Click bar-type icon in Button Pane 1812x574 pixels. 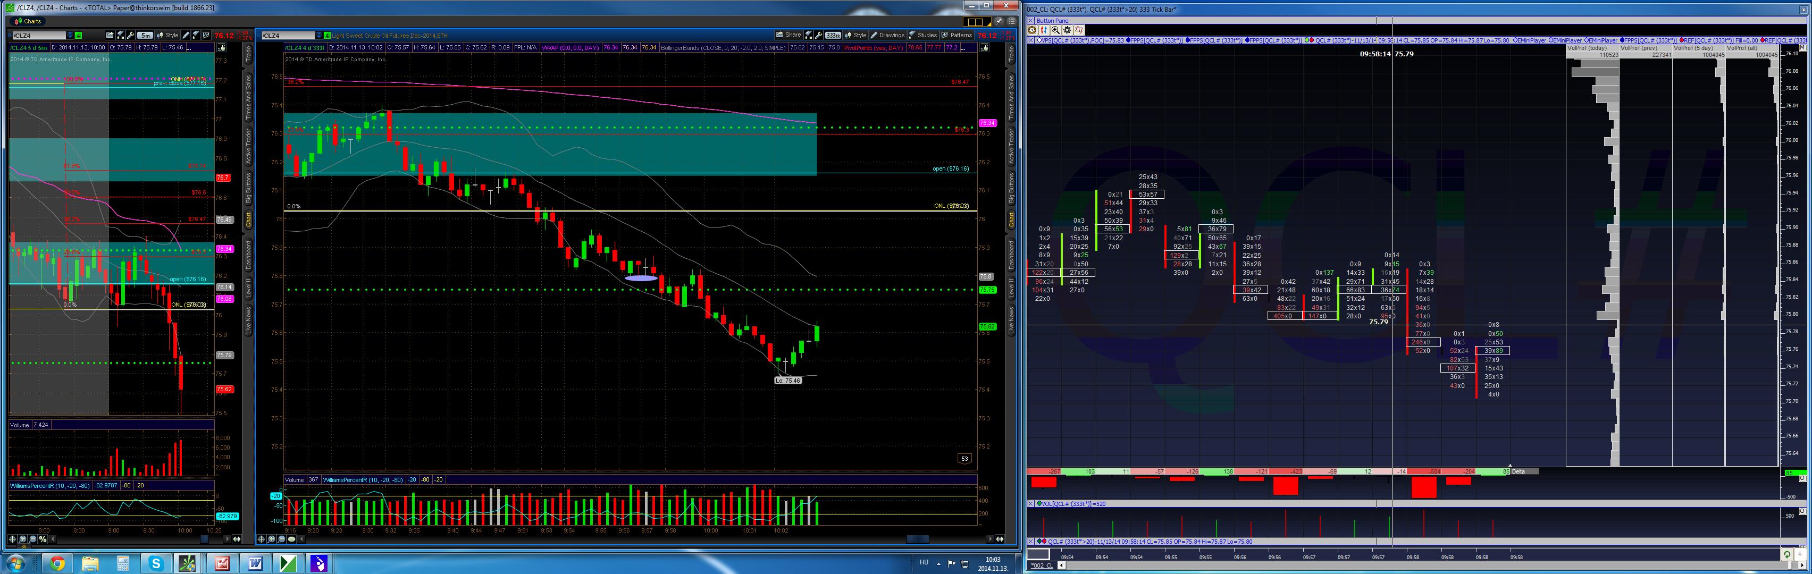(x=1044, y=30)
